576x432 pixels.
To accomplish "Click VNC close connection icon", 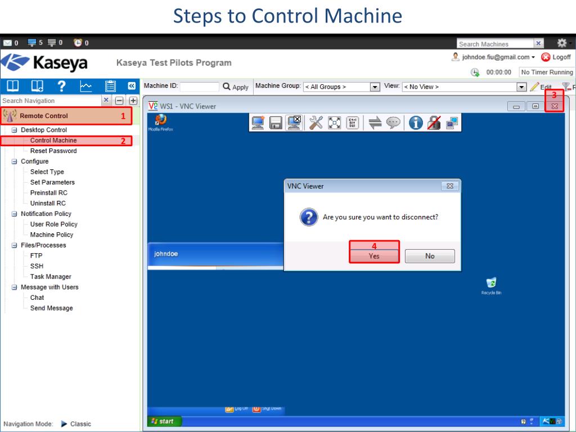I will 294,123.
